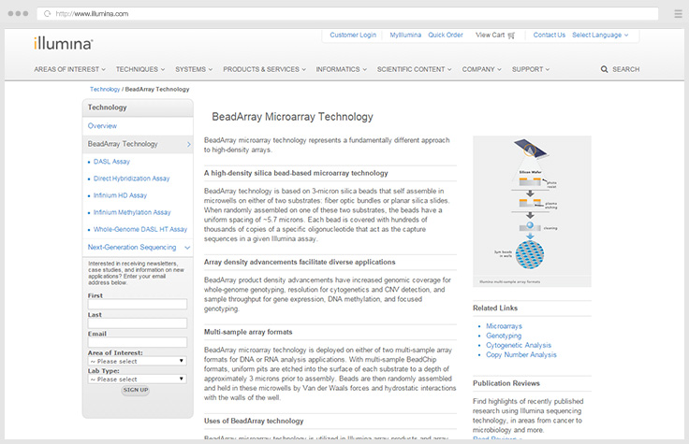Open the Techniques navigation menu
The image size is (689, 444).
tap(140, 69)
